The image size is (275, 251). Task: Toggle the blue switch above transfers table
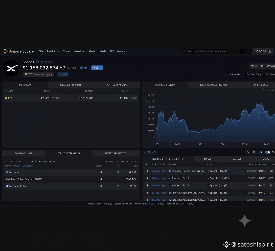pos(267,152)
